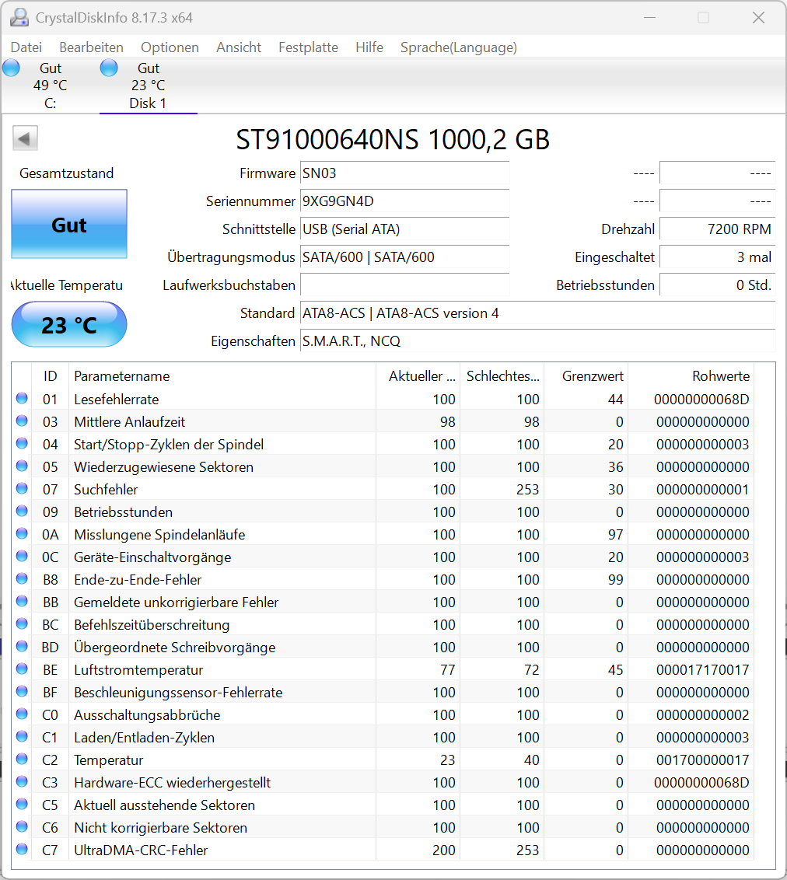The image size is (787, 880).
Task: Click the status orb for Lesefehlerrate row
Action: click(22, 399)
